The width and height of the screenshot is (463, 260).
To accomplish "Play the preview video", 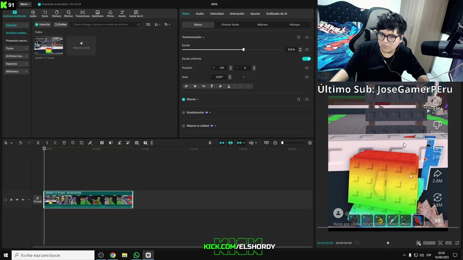I will [388, 243].
